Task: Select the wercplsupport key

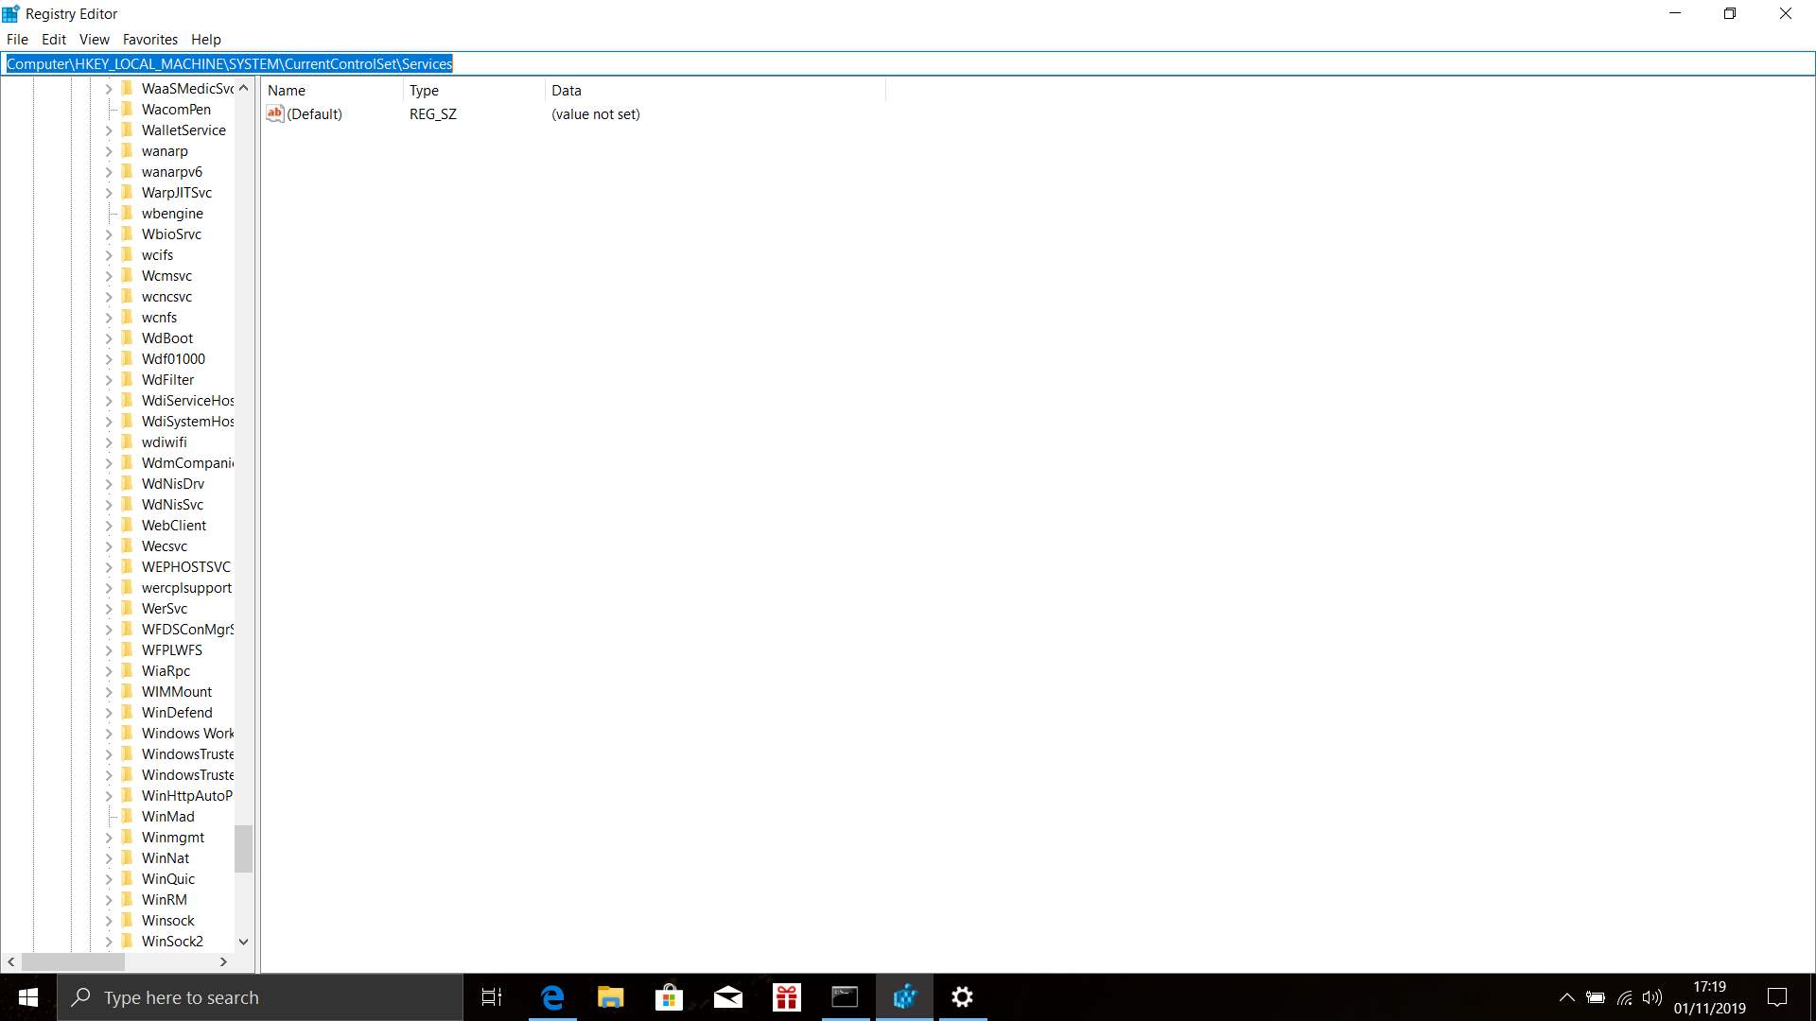Action: 186,588
